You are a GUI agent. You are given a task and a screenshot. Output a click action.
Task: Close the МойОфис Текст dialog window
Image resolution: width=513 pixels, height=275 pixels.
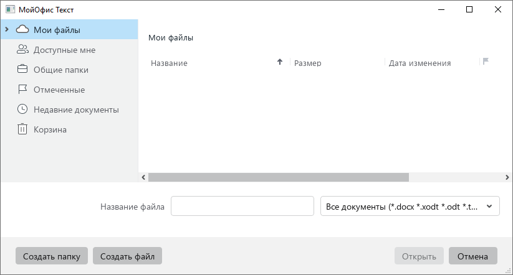(498, 9)
